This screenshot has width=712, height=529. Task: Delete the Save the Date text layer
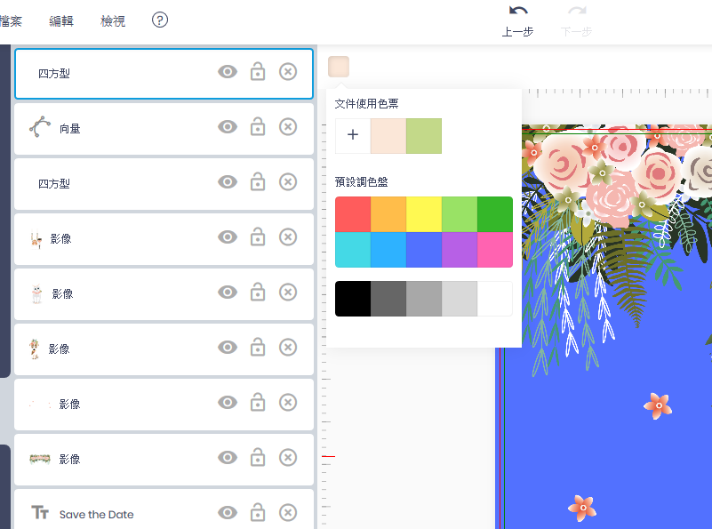pyautogui.click(x=288, y=512)
